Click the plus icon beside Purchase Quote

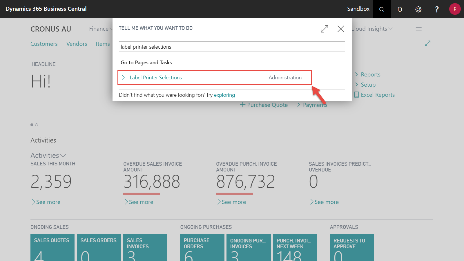click(x=243, y=105)
